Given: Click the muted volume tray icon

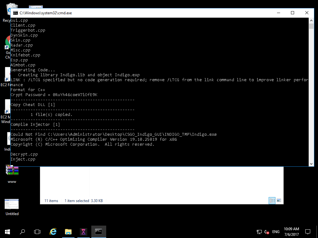Looking at the screenshot, I should [267, 232].
